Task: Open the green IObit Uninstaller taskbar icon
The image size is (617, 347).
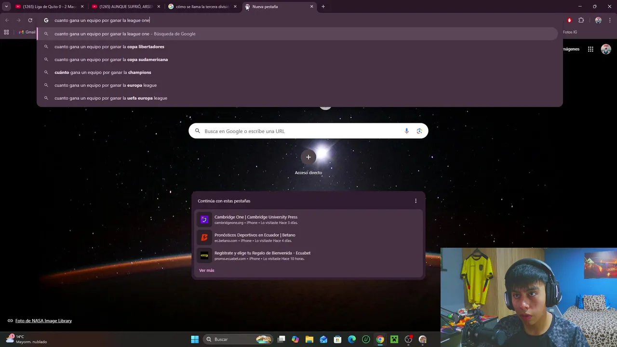Action: [366, 339]
